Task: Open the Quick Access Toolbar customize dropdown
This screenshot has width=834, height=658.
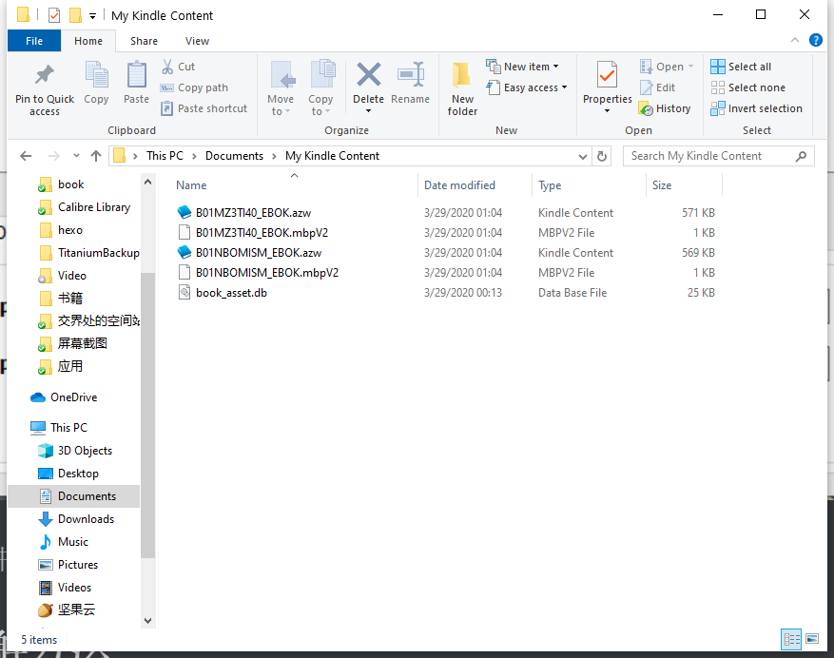Action: pos(92,16)
